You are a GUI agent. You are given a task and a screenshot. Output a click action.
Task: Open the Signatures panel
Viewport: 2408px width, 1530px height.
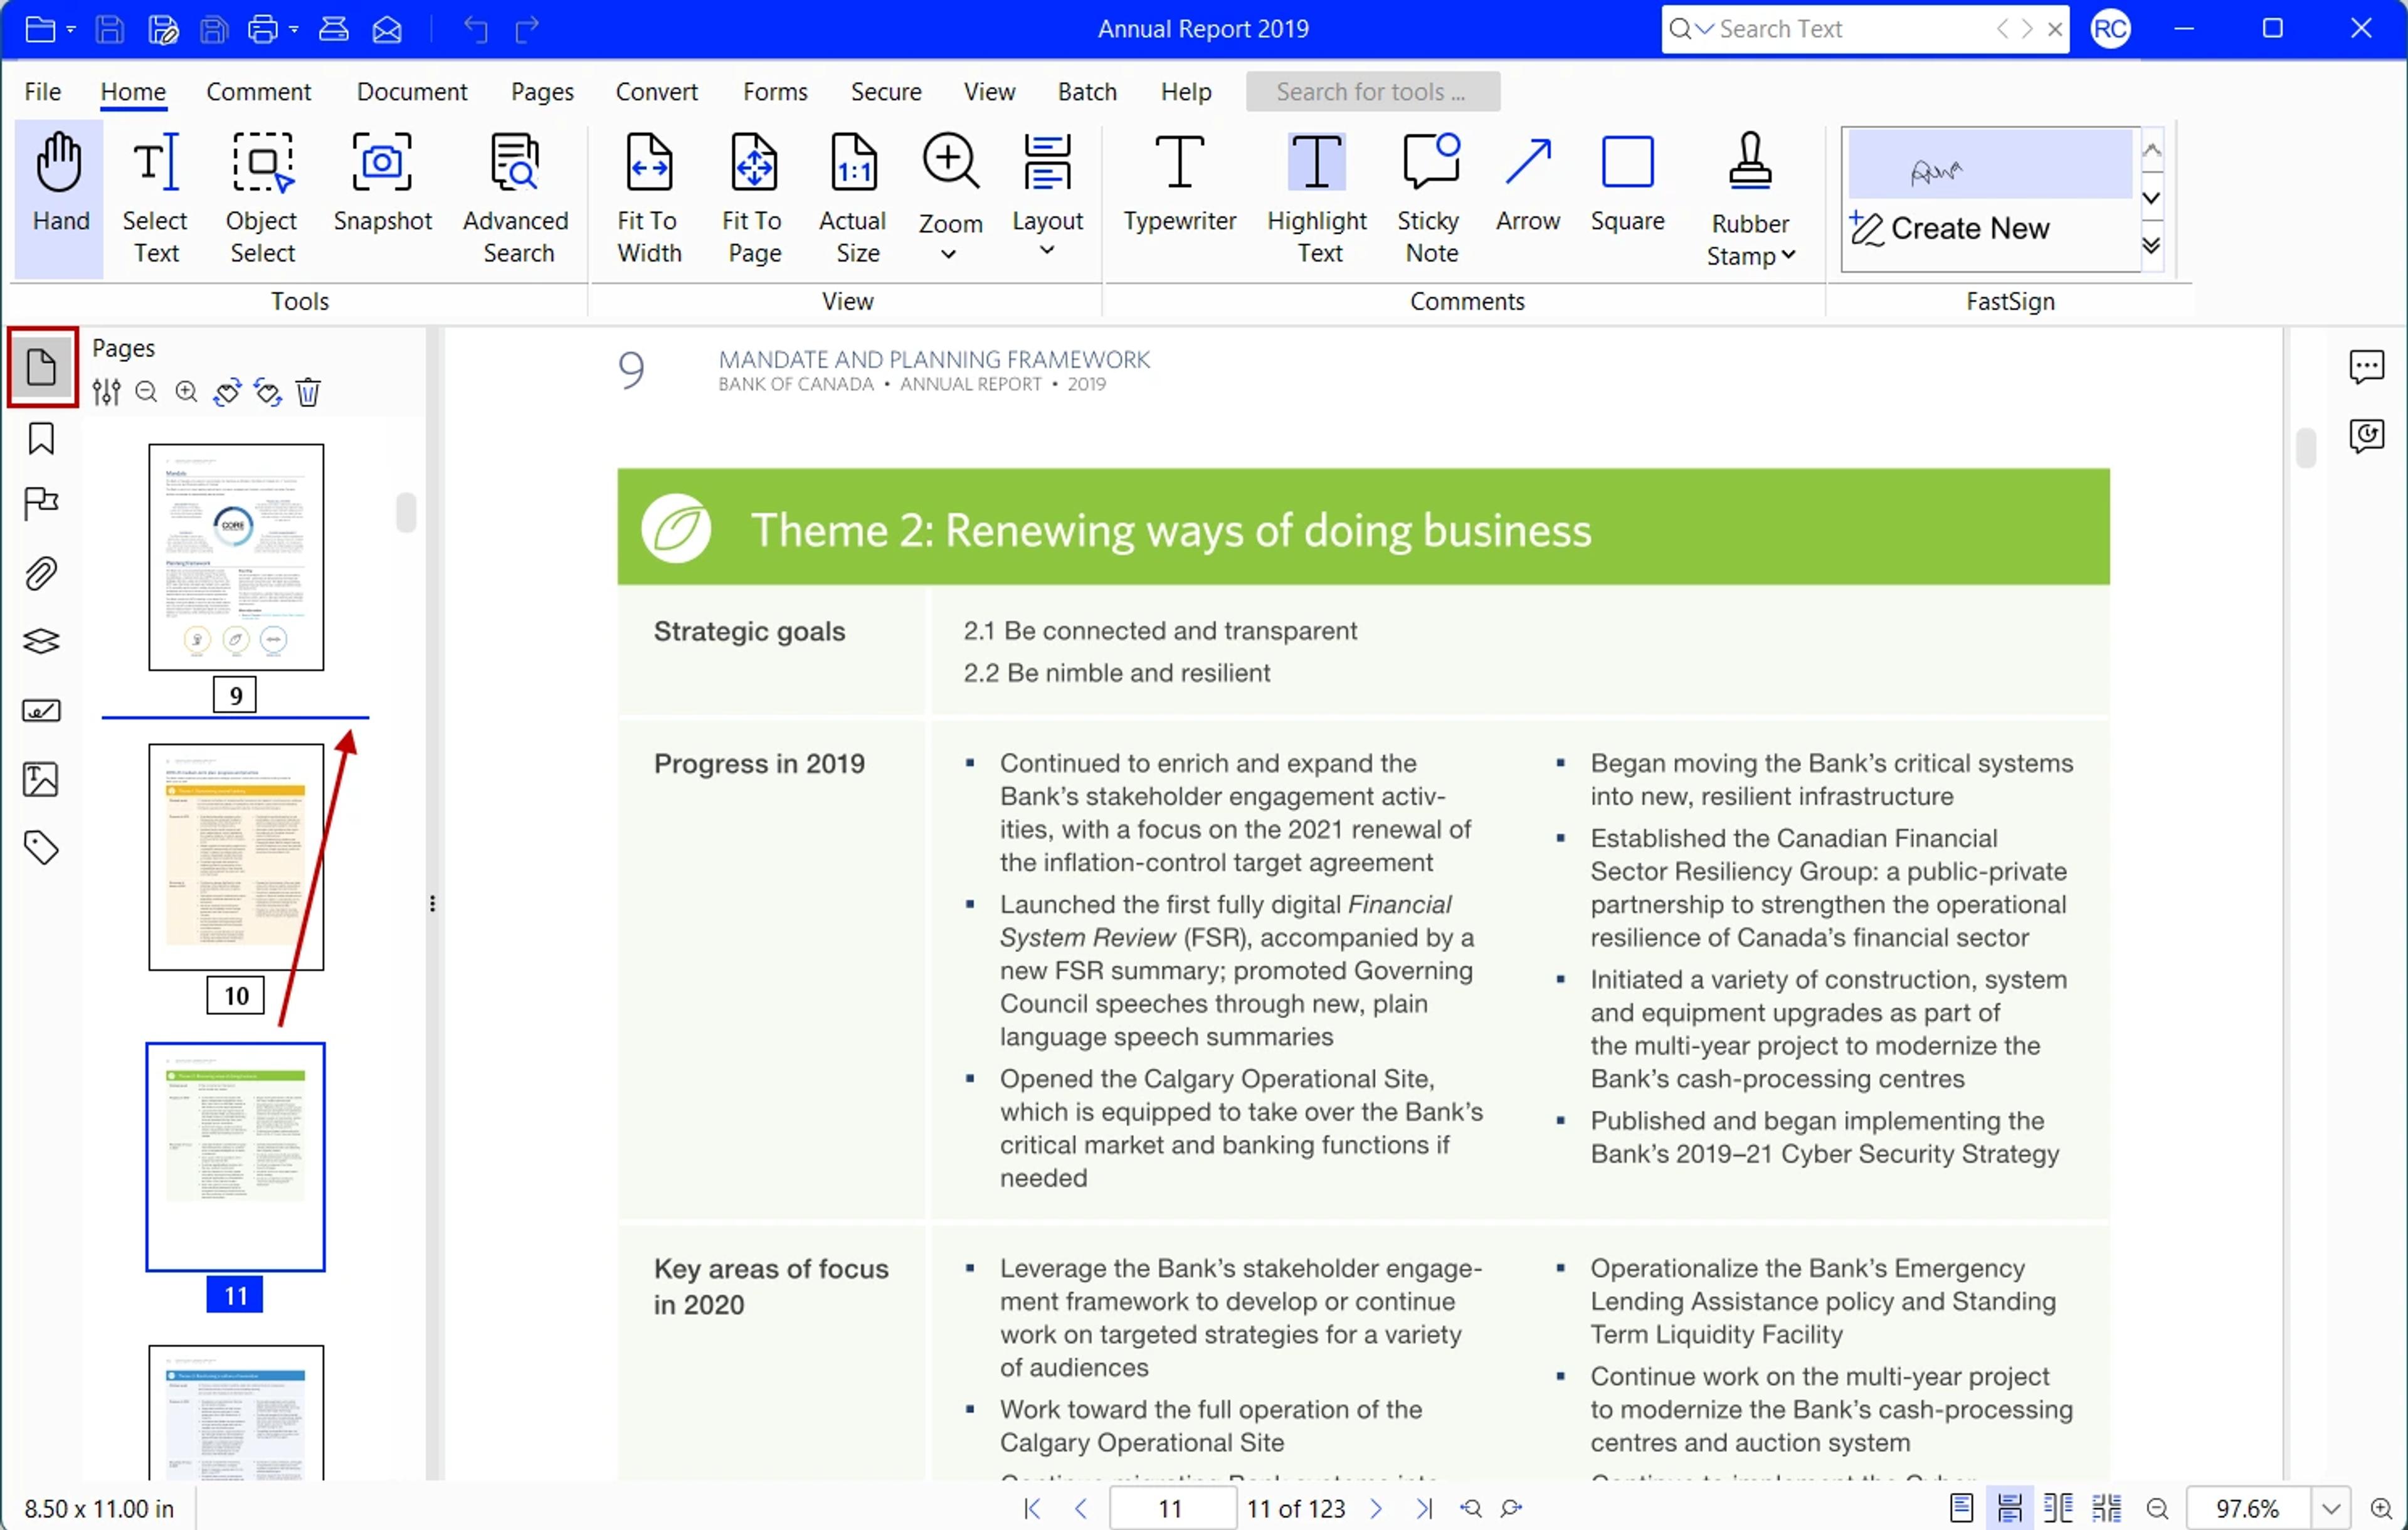(41, 711)
